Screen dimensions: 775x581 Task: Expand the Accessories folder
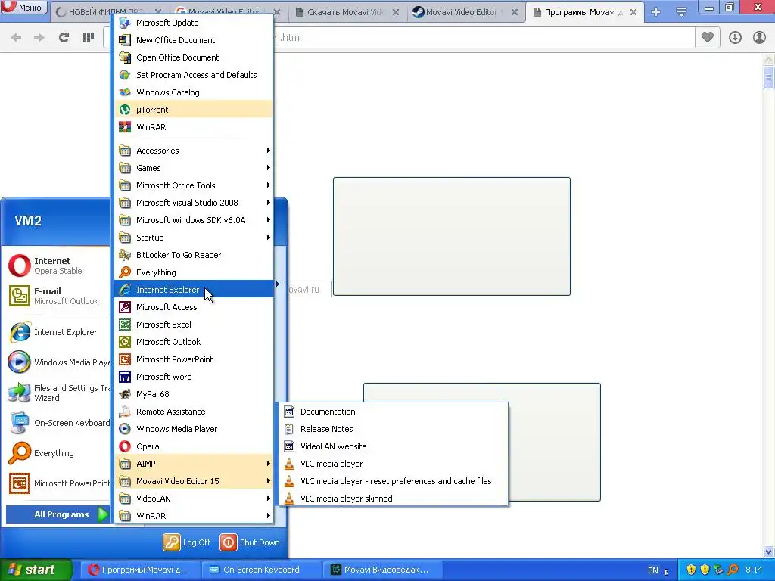[x=194, y=151]
